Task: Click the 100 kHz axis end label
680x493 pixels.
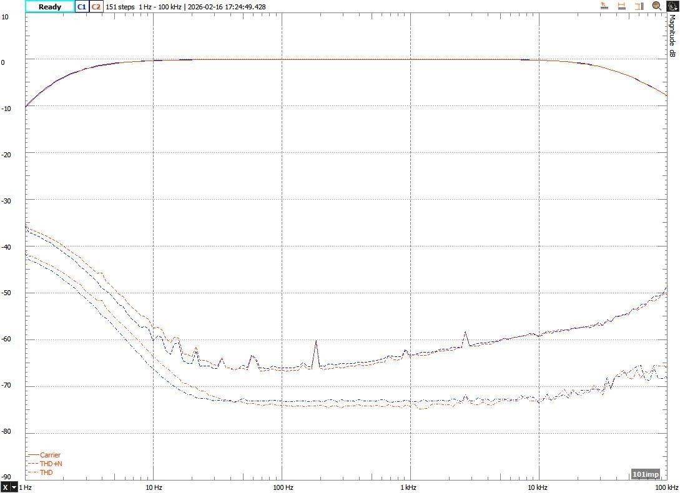Action: tap(666, 487)
